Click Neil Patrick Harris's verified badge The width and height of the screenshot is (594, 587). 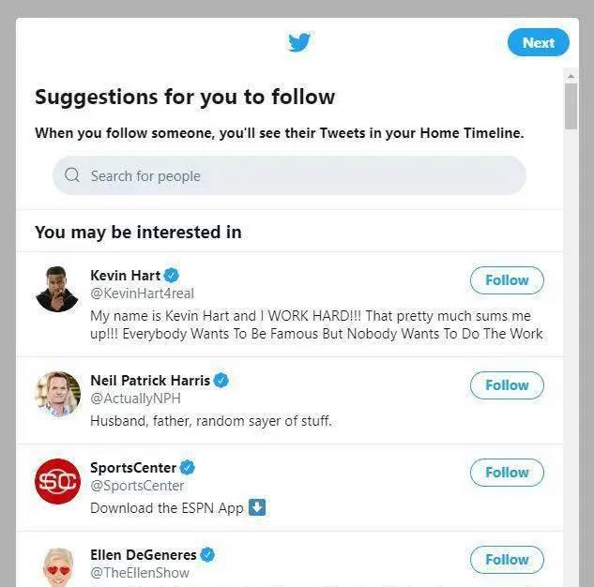coord(221,380)
